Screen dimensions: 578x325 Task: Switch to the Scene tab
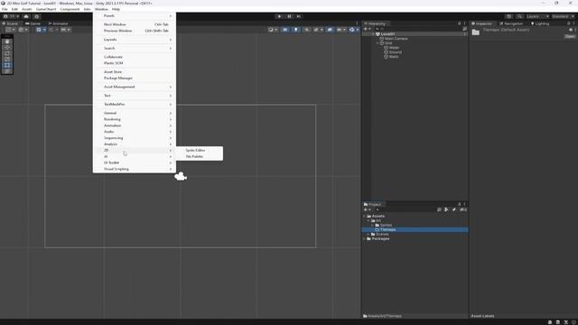coord(10,23)
